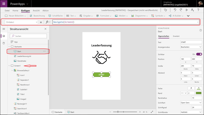
Task: Open data sources icon in left rail
Action: pos(4,43)
